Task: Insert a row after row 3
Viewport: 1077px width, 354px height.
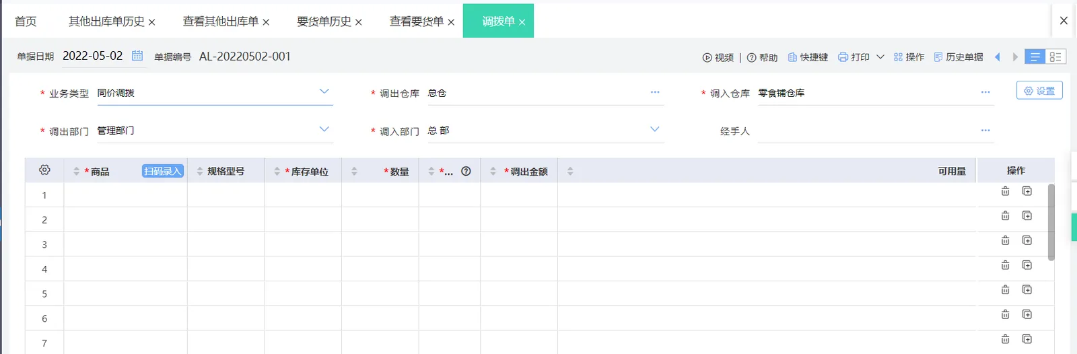Action: pos(1027,240)
